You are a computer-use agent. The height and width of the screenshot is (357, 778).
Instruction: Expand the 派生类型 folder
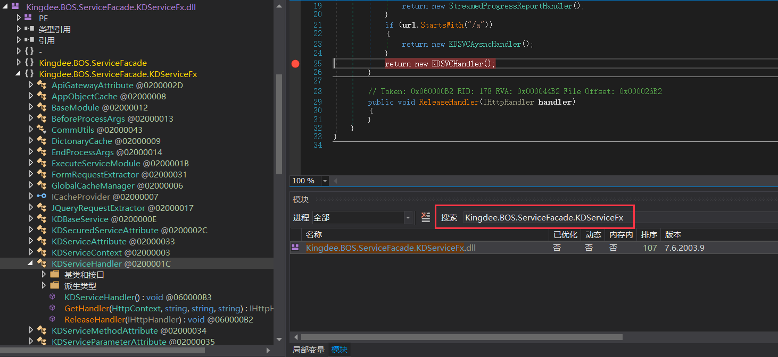44,286
